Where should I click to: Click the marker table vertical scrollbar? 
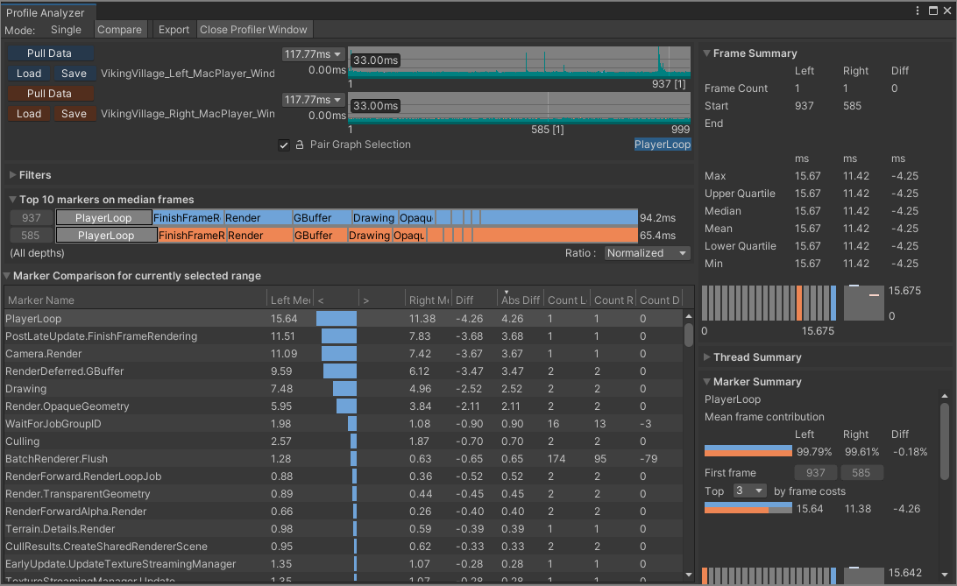688,333
